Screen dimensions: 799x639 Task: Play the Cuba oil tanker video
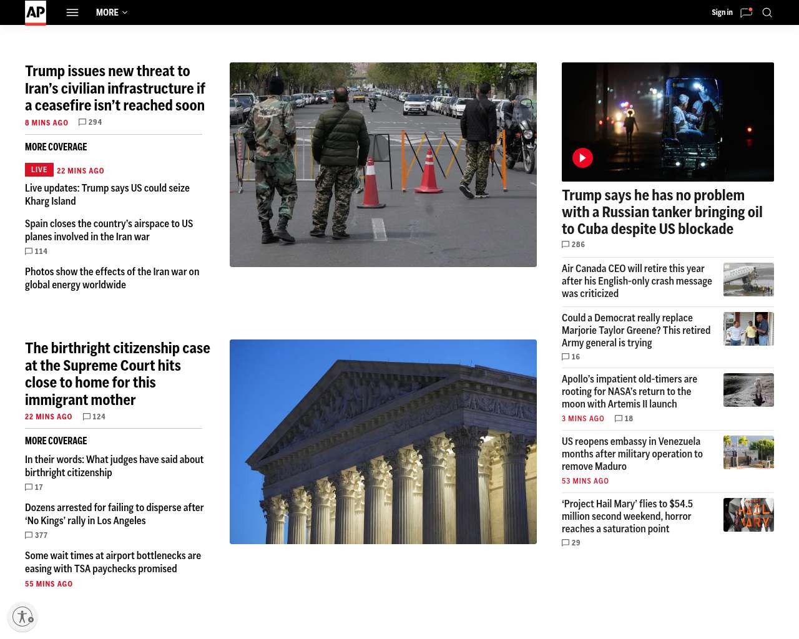582,158
